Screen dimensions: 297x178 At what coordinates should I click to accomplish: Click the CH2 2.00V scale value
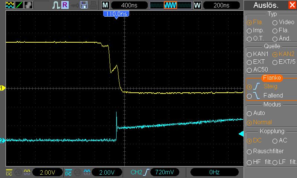tap(107, 172)
